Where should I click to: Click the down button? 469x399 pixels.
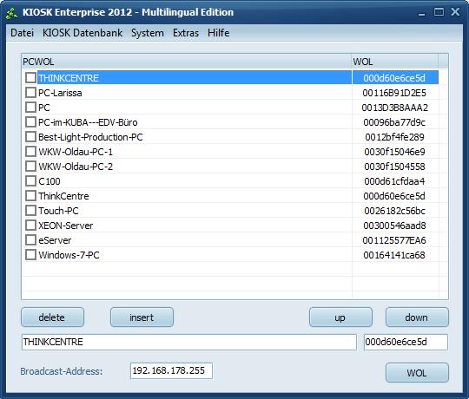tap(417, 317)
